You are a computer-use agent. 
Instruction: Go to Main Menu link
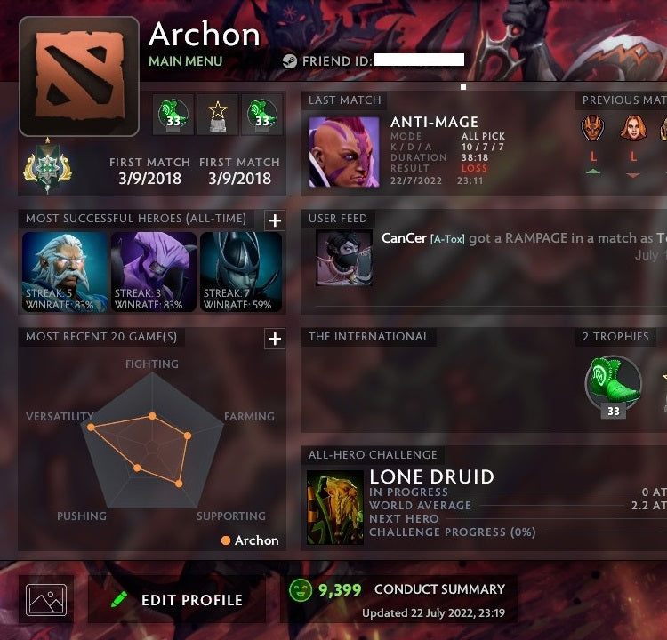[186, 61]
